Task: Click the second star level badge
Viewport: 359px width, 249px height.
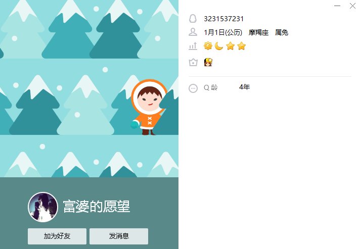Action: click(242, 46)
